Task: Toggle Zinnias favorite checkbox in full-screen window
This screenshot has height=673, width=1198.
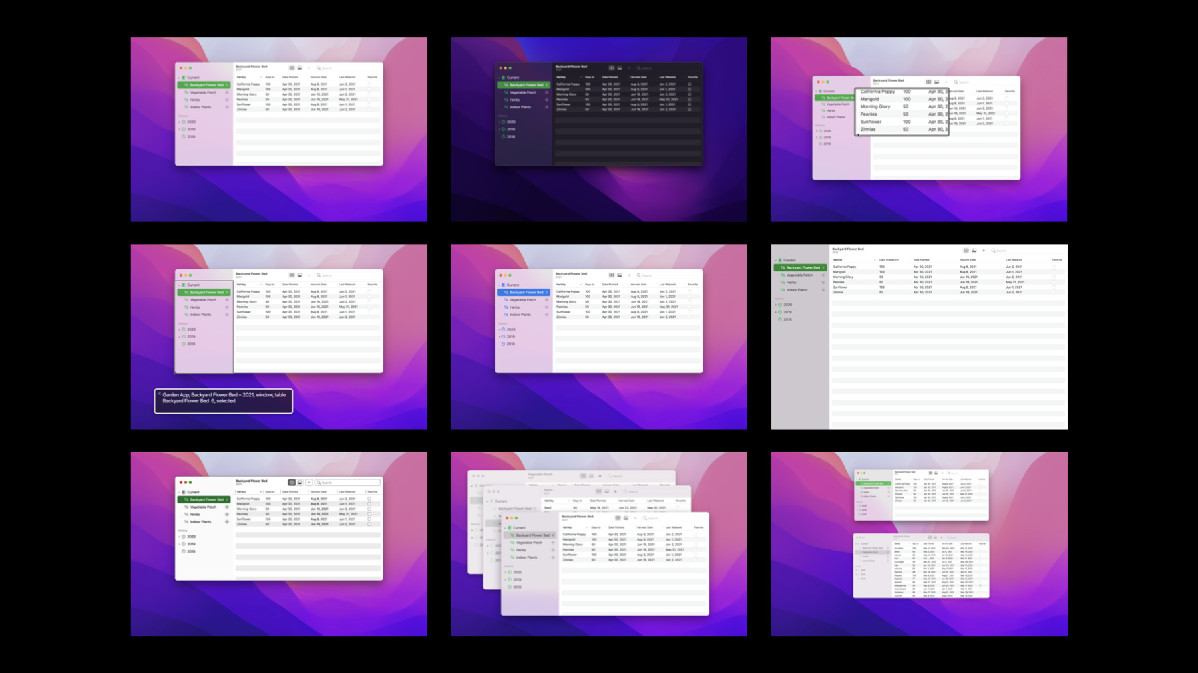Action: (1053, 292)
